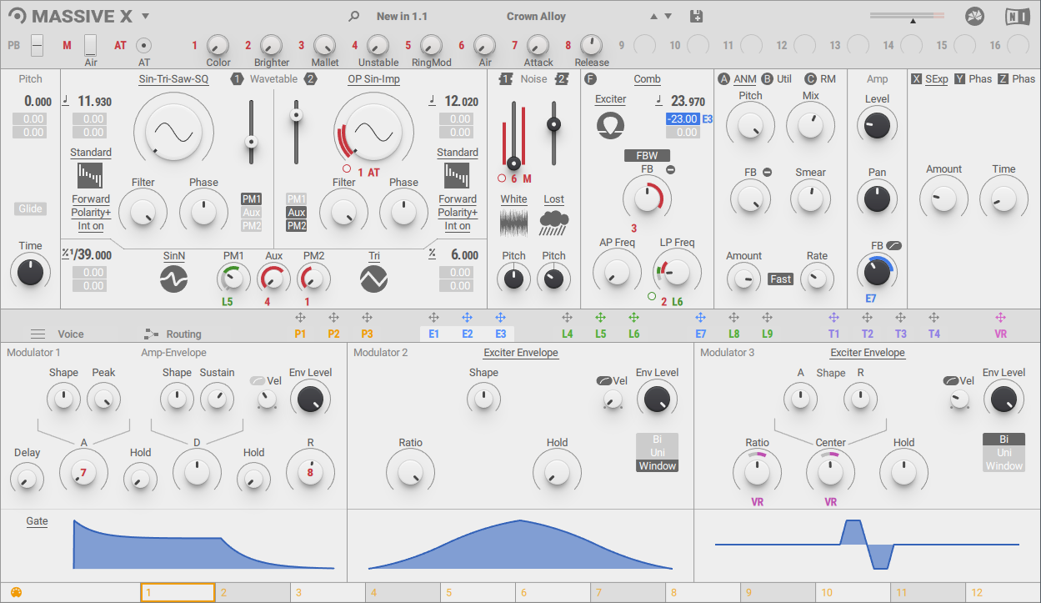Viewport: 1041px width, 603px height.
Task: Click the Lost rain cloud noise icon
Action: (x=554, y=222)
